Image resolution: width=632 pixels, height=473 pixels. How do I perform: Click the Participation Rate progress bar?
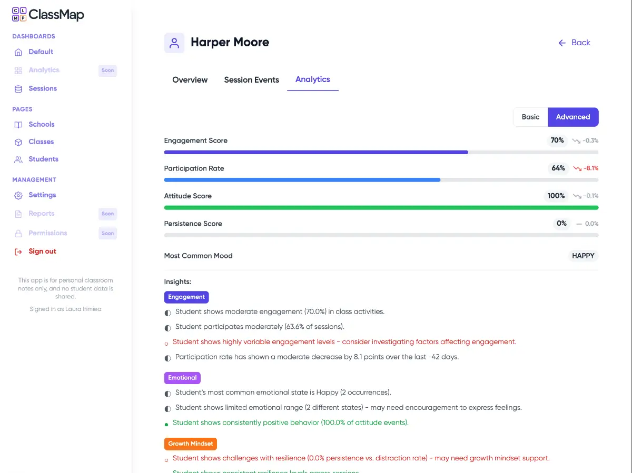coord(381,180)
